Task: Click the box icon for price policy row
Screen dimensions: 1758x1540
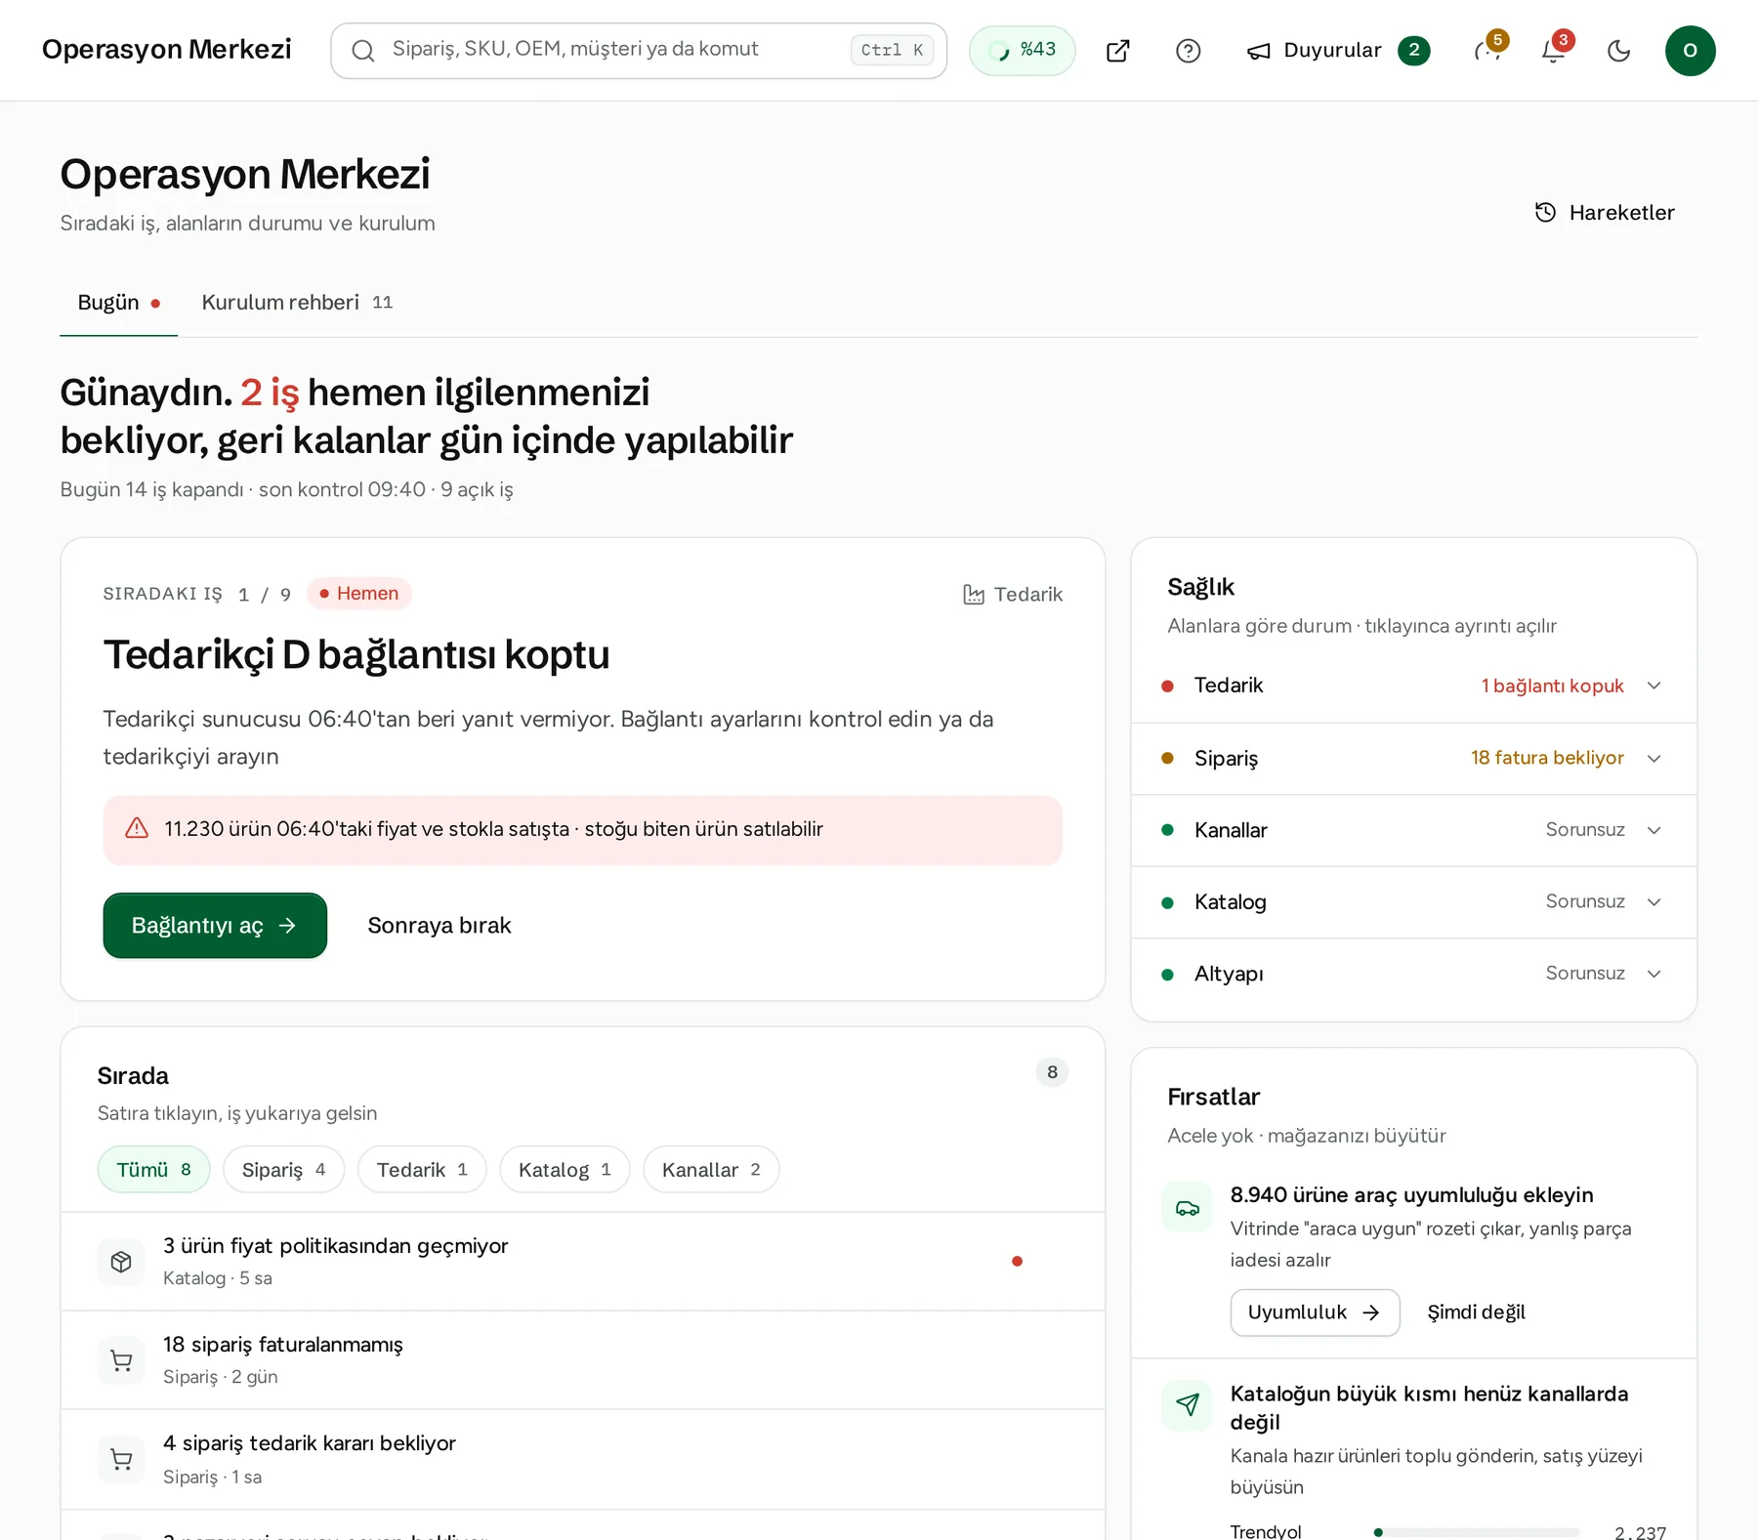Action: (x=121, y=1262)
